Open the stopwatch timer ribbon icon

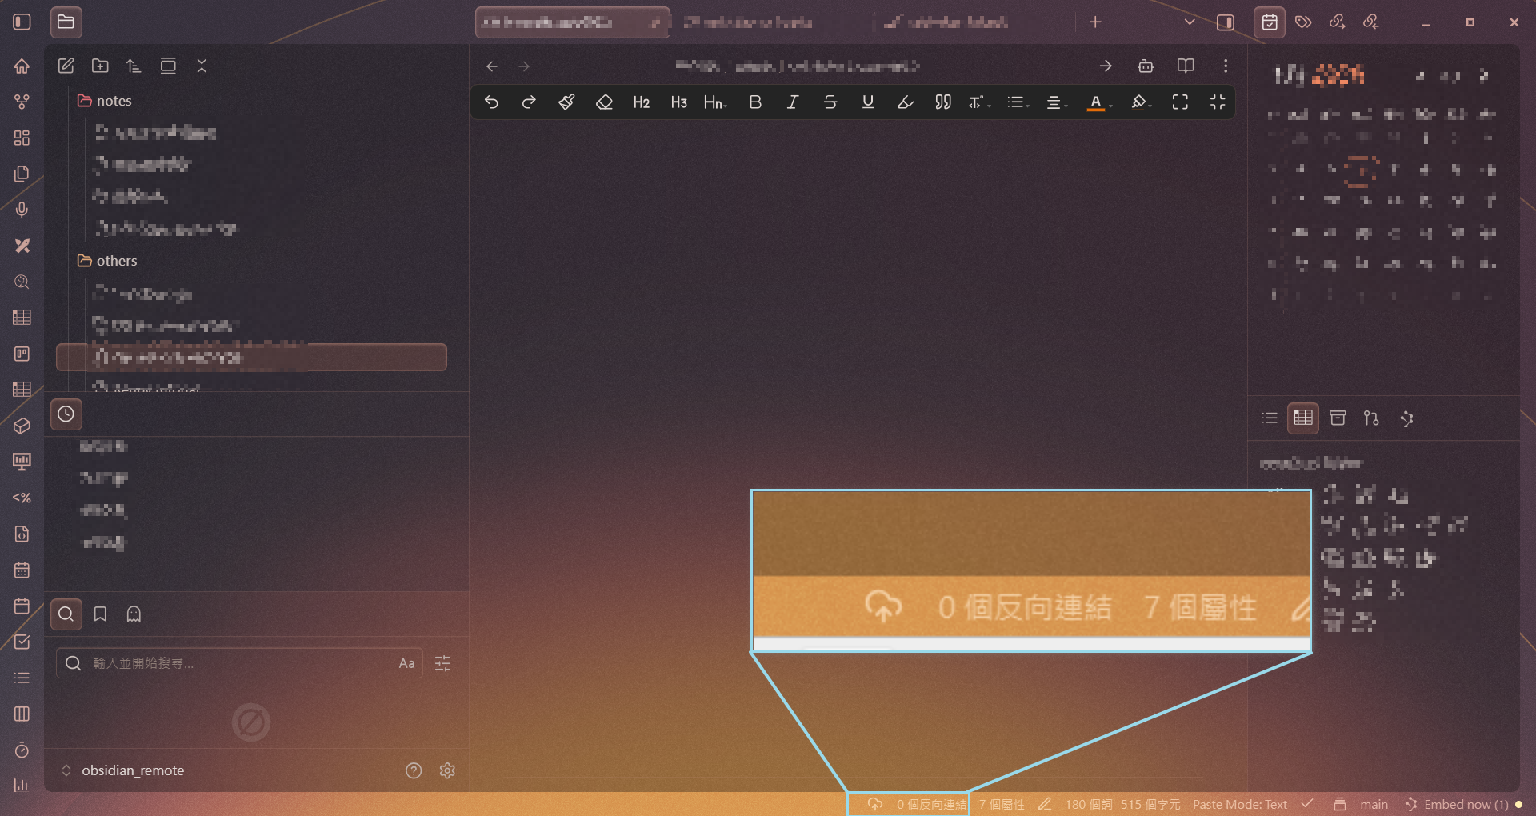pyautogui.click(x=22, y=750)
